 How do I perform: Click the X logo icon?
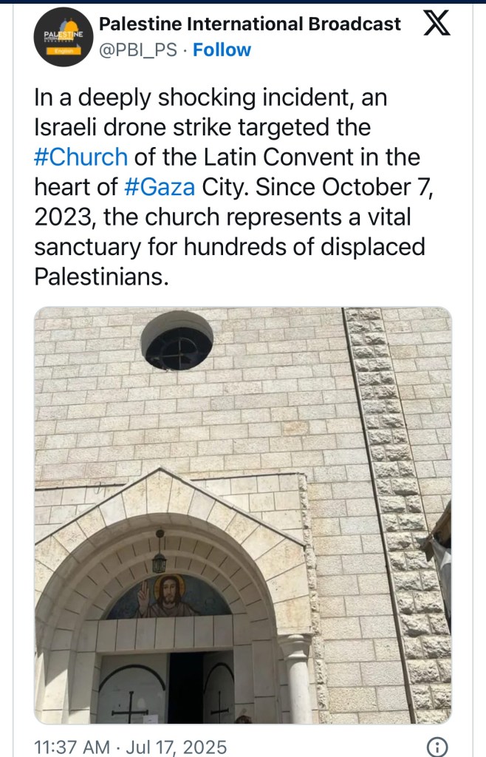pyautogui.click(x=437, y=25)
